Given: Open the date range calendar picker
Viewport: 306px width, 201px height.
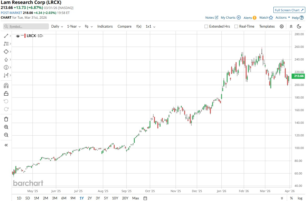Looking at the screenshot, I should click(x=145, y=198).
